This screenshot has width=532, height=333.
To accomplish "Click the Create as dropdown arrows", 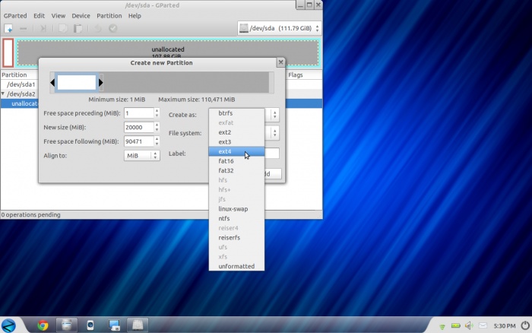I will (x=275, y=115).
